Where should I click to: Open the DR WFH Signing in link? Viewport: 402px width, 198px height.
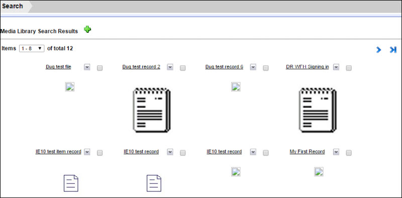308,67
